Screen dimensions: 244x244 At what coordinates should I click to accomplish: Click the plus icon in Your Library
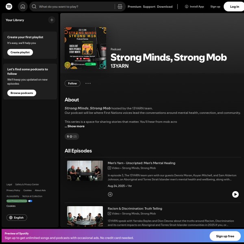52,20
